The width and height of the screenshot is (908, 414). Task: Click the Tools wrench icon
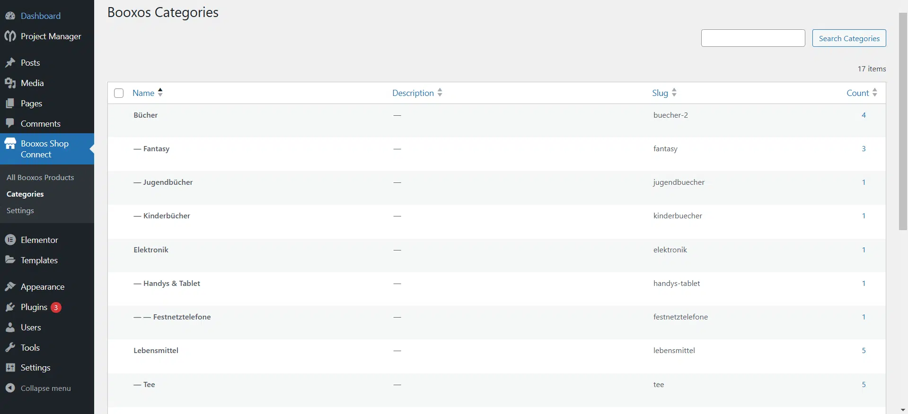pos(10,348)
